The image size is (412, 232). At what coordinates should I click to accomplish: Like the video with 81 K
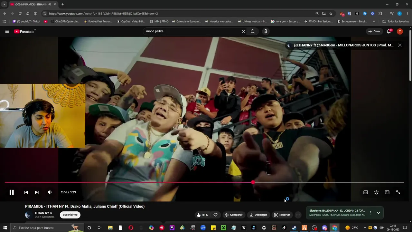(202, 215)
